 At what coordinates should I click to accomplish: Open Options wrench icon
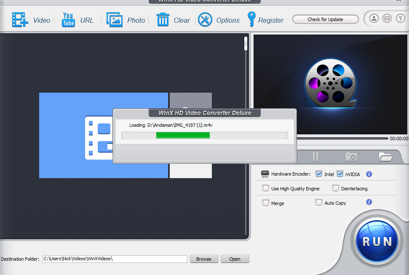(205, 19)
